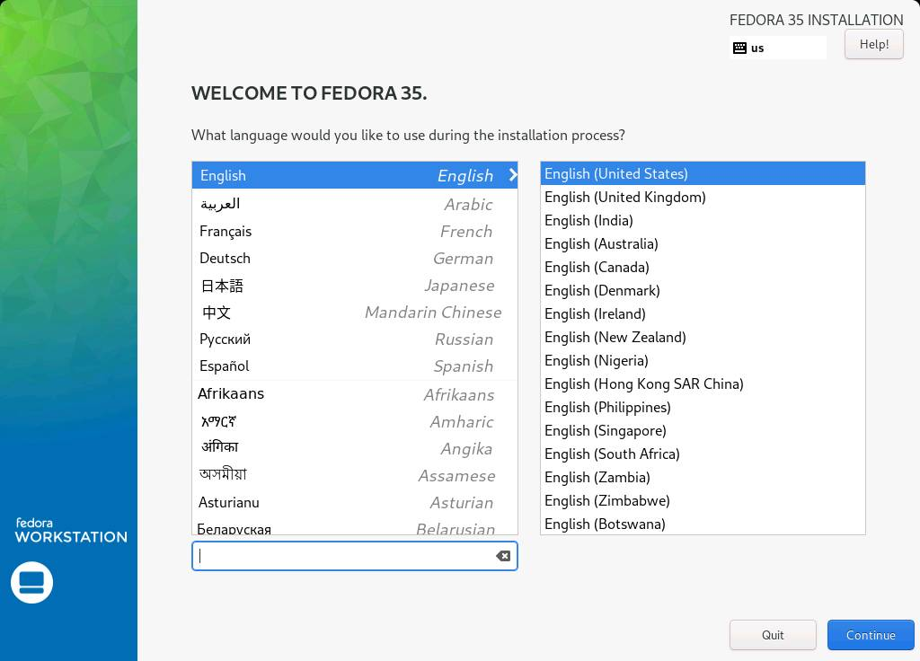920x661 pixels.
Task: Clear the language search field with the backspace icon
Action: [x=503, y=556]
